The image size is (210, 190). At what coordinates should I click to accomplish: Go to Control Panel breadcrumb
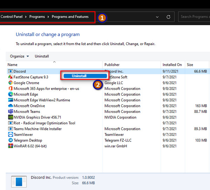[x=12, y=16]
